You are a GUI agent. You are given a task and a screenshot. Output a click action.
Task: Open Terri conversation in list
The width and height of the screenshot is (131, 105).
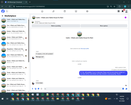click(14, 26)
